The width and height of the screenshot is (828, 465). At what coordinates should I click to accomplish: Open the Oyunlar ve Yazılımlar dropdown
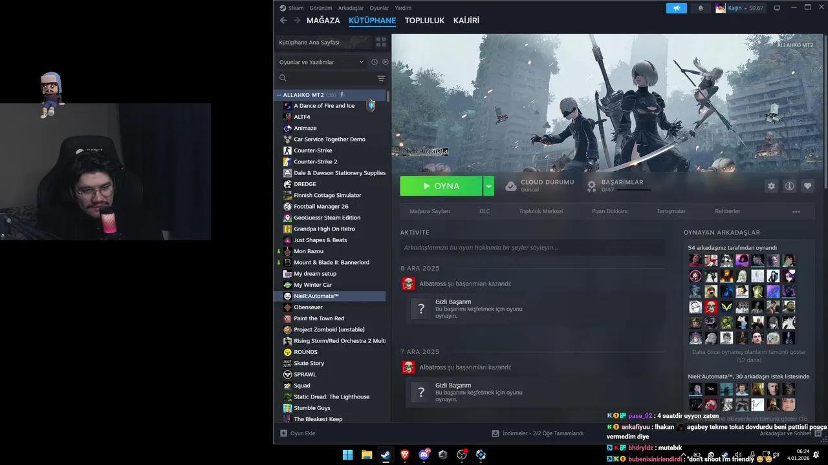[322, 62]
